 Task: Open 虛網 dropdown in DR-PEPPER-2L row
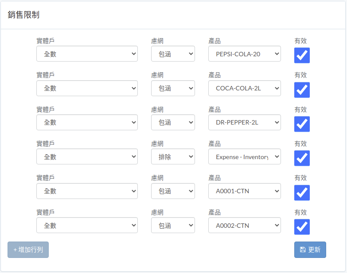tap(173, 122)
